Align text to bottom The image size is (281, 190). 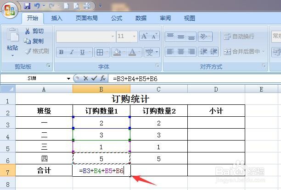click(x=191, y=37)
